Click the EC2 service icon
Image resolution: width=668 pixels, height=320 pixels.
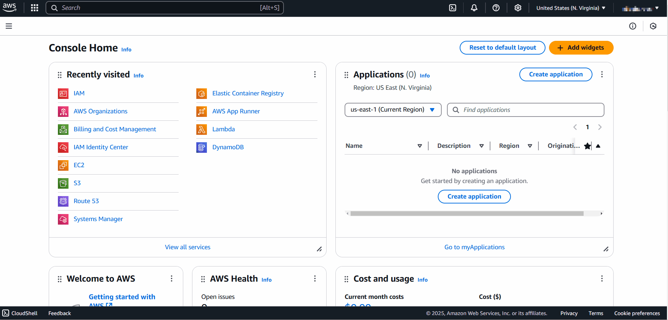click(x=63, y=165)
